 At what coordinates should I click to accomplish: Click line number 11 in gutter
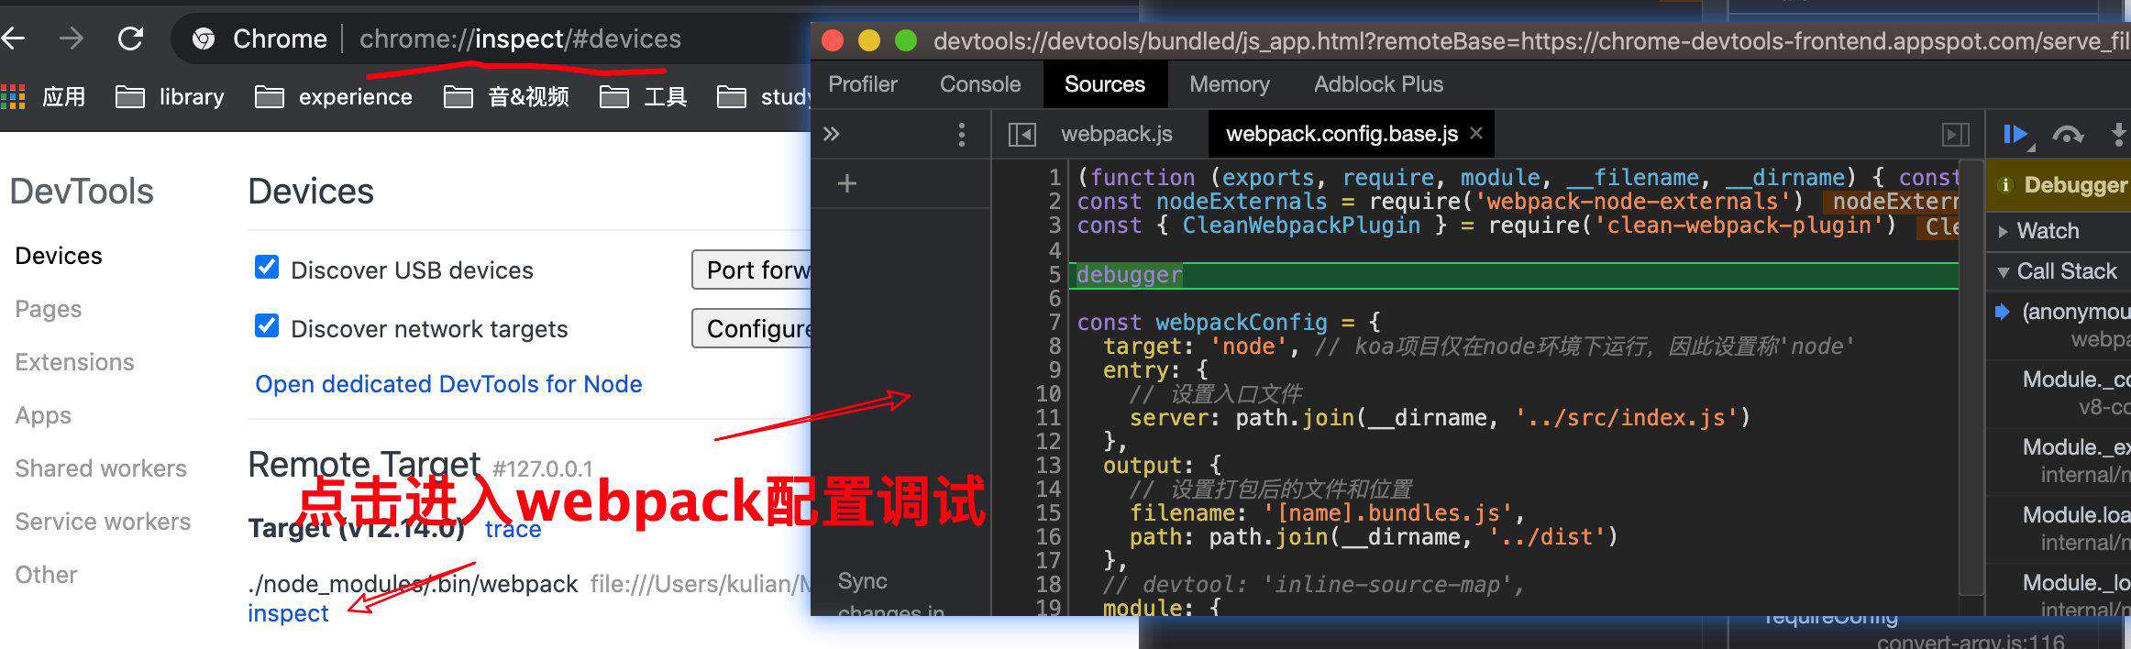coord(1048,417)
